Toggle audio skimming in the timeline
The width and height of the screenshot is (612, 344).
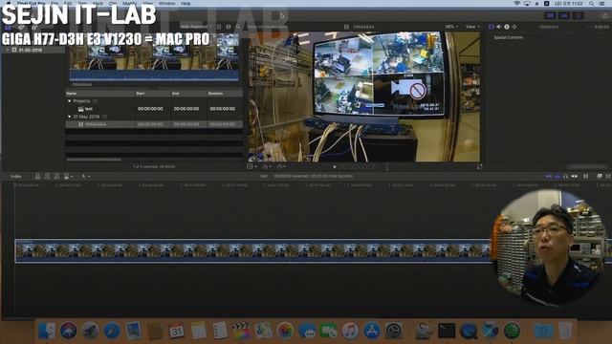tap(557, 176)
